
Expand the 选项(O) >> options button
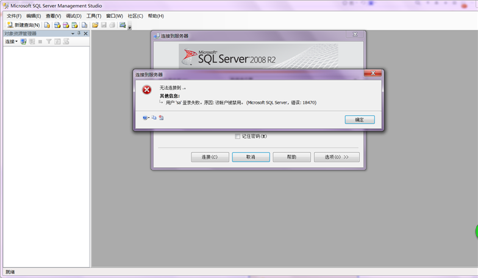point(337,157)
